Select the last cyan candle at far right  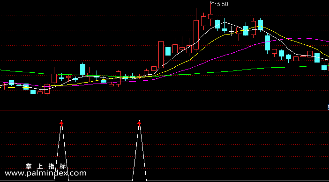point(324,68)
